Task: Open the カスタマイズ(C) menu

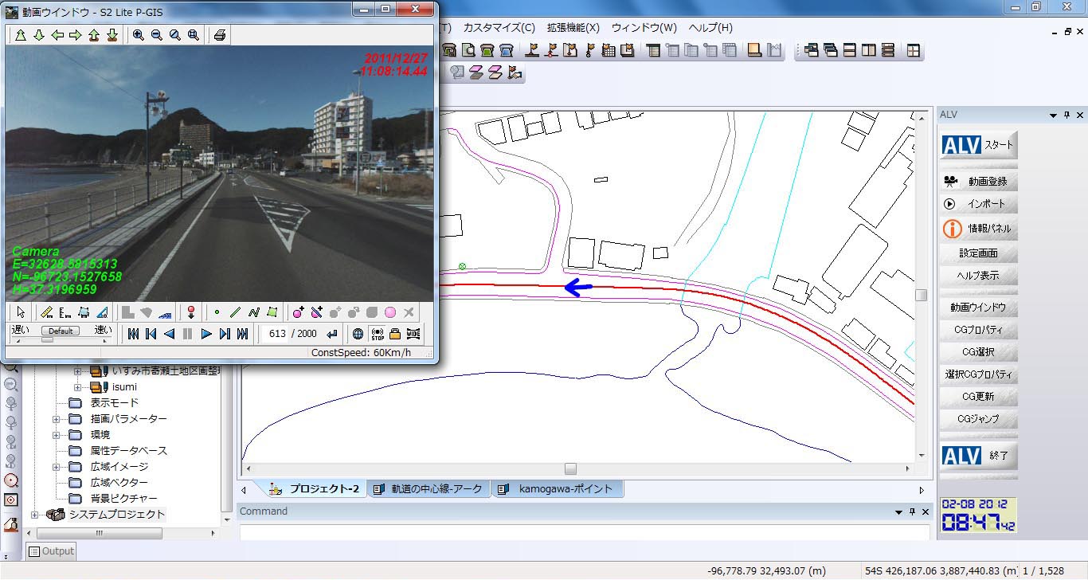Action: pyautogui.click(x=499, y=27)
